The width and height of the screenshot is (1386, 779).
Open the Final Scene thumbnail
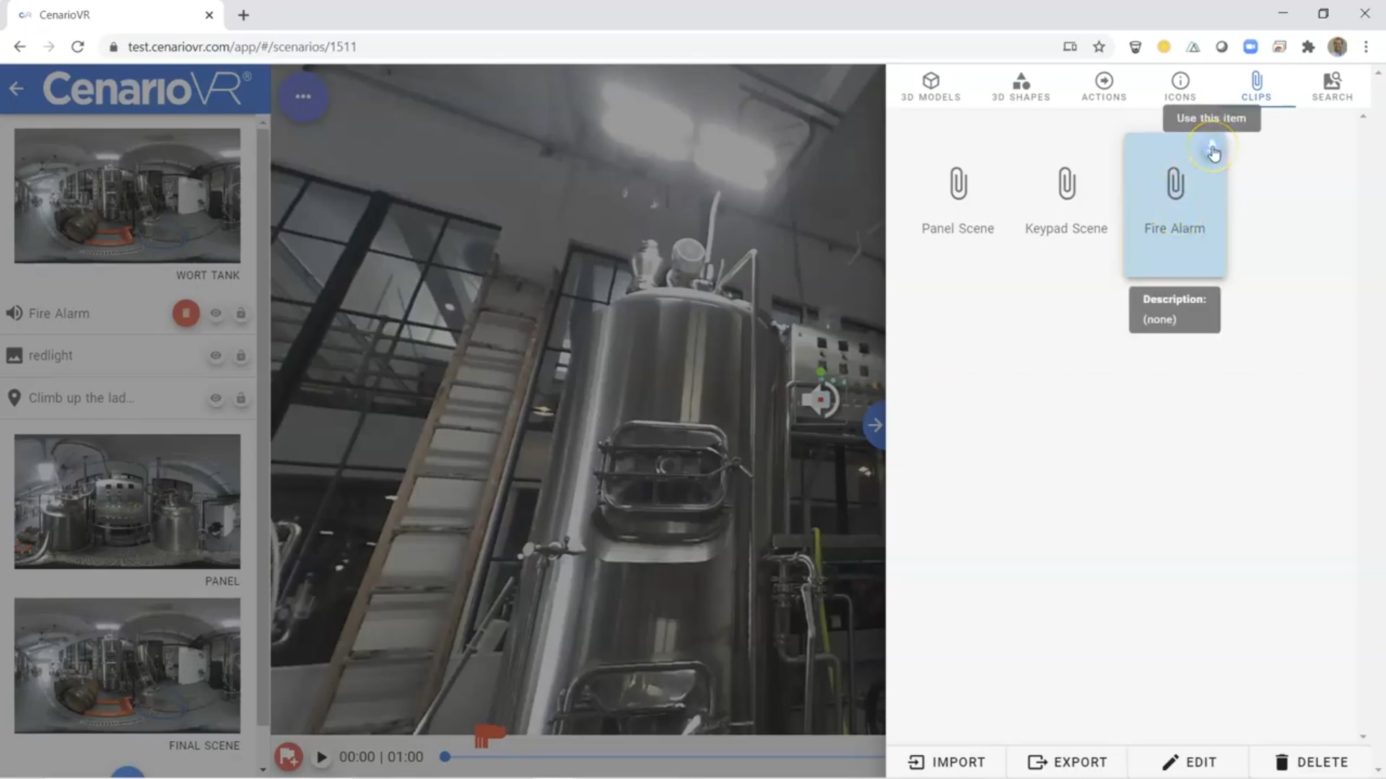(x=127, y=665)
